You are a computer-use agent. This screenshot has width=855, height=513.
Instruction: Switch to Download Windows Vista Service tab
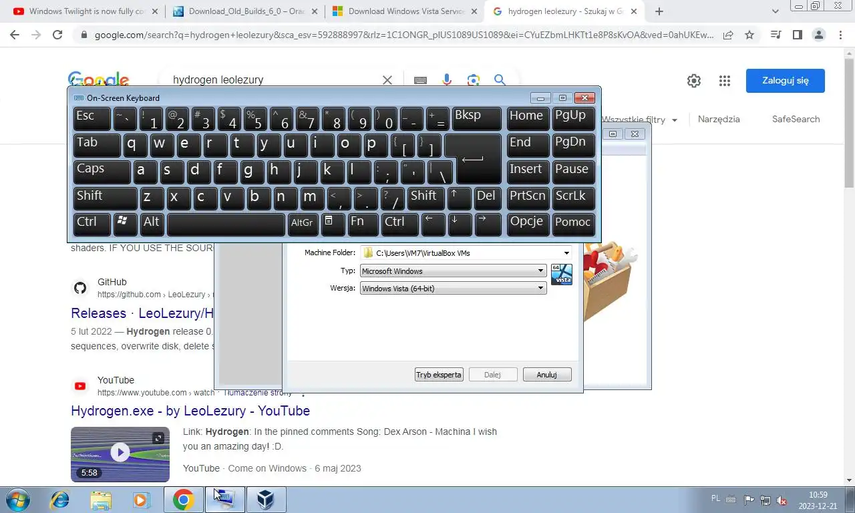[405, 11]
